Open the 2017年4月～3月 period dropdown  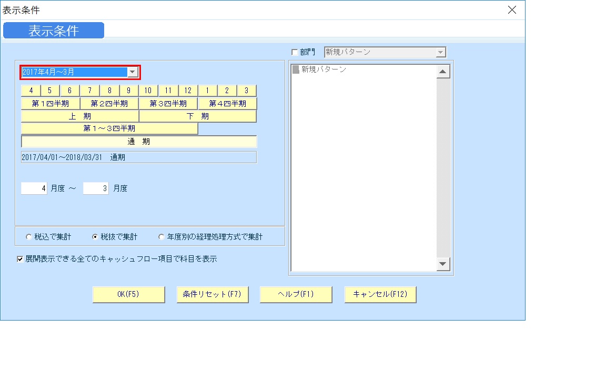click(x=133, y=72)
